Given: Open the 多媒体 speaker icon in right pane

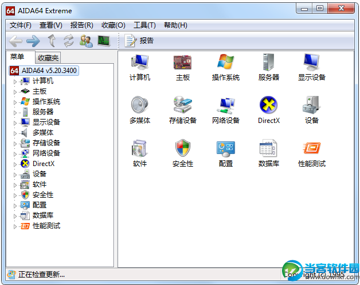Looking at the screenshot, I should point(140,105).
